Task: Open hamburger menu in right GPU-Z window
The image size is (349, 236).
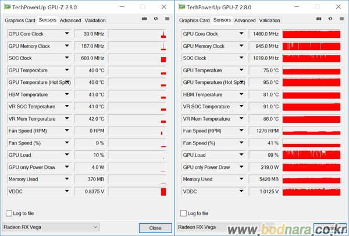Action: [x=341, y=19]
